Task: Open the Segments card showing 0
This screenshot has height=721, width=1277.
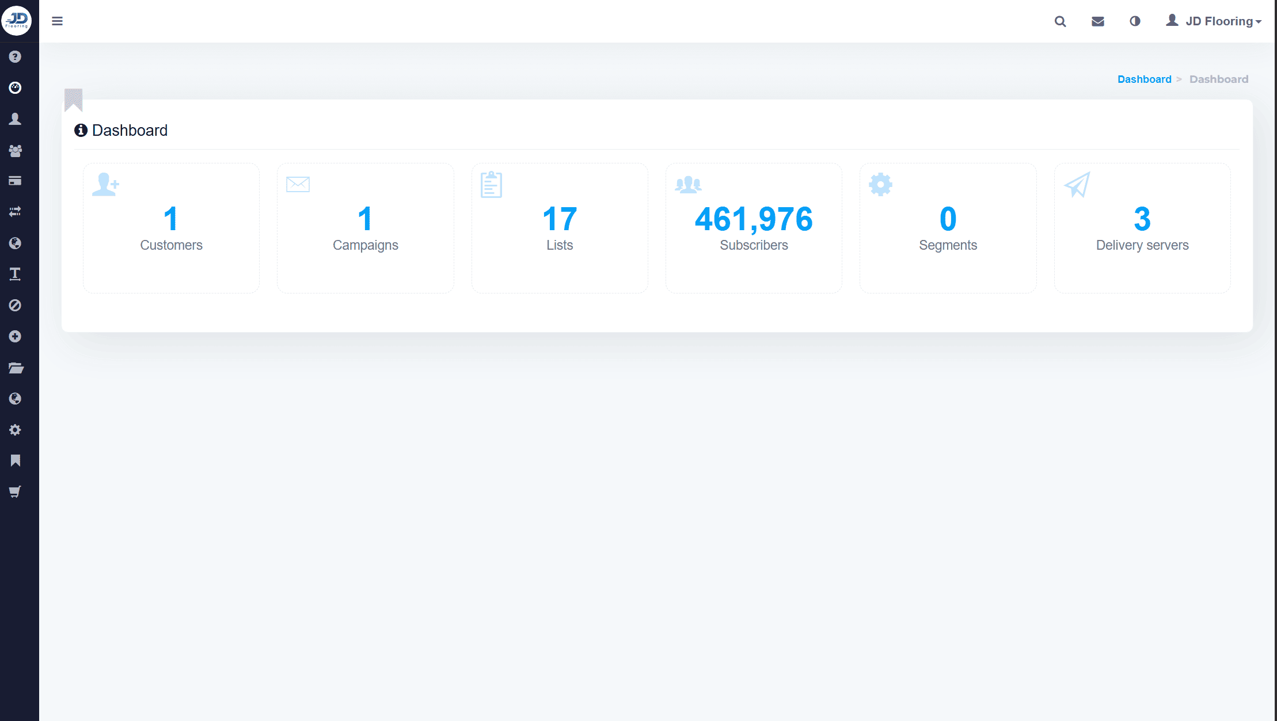Action: [x=948, y=228]
